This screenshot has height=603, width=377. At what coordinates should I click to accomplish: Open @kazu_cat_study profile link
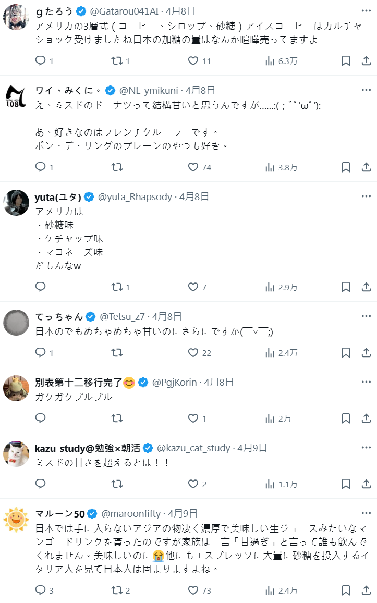(x=193, y=448)
